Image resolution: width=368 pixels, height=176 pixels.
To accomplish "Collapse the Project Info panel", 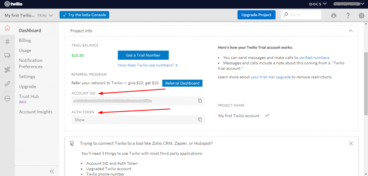I will [351, 31].
